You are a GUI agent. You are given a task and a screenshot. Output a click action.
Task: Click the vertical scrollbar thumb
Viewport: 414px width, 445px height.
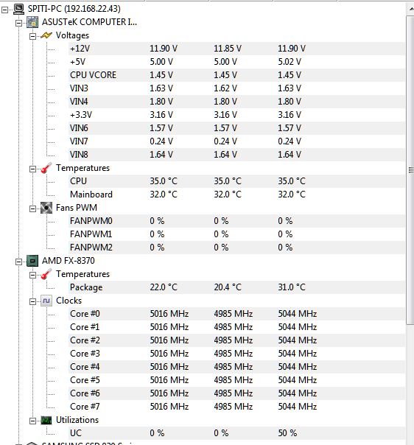(x=410, y=170)
